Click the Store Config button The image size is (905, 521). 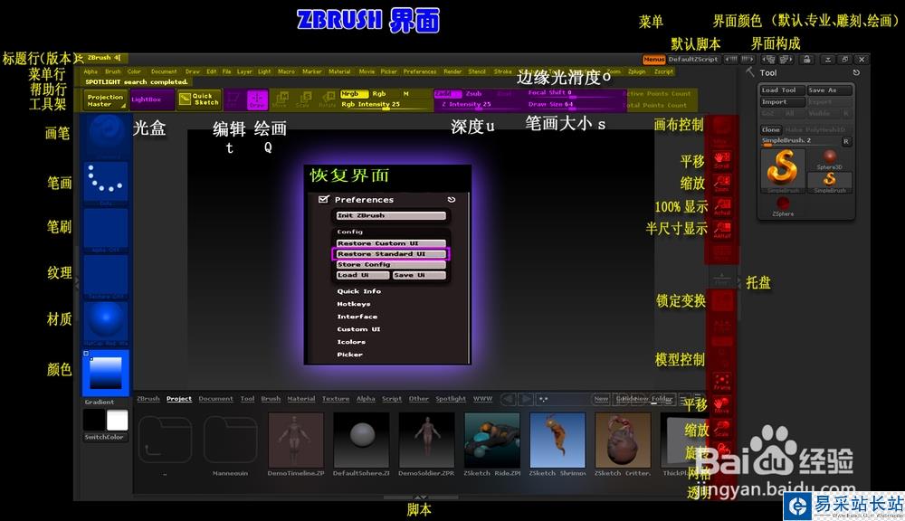coord(391,265)
